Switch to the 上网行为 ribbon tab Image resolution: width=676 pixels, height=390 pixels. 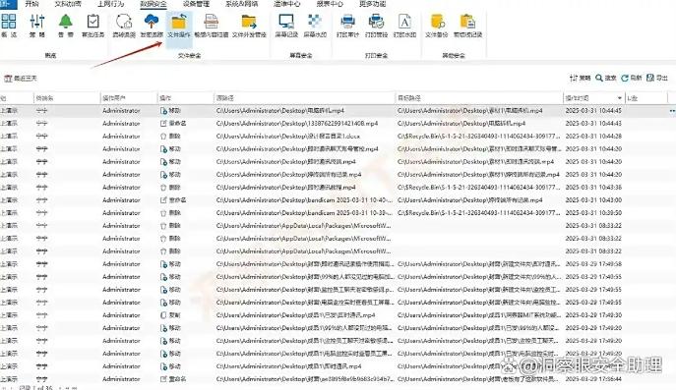coord(110,4)
